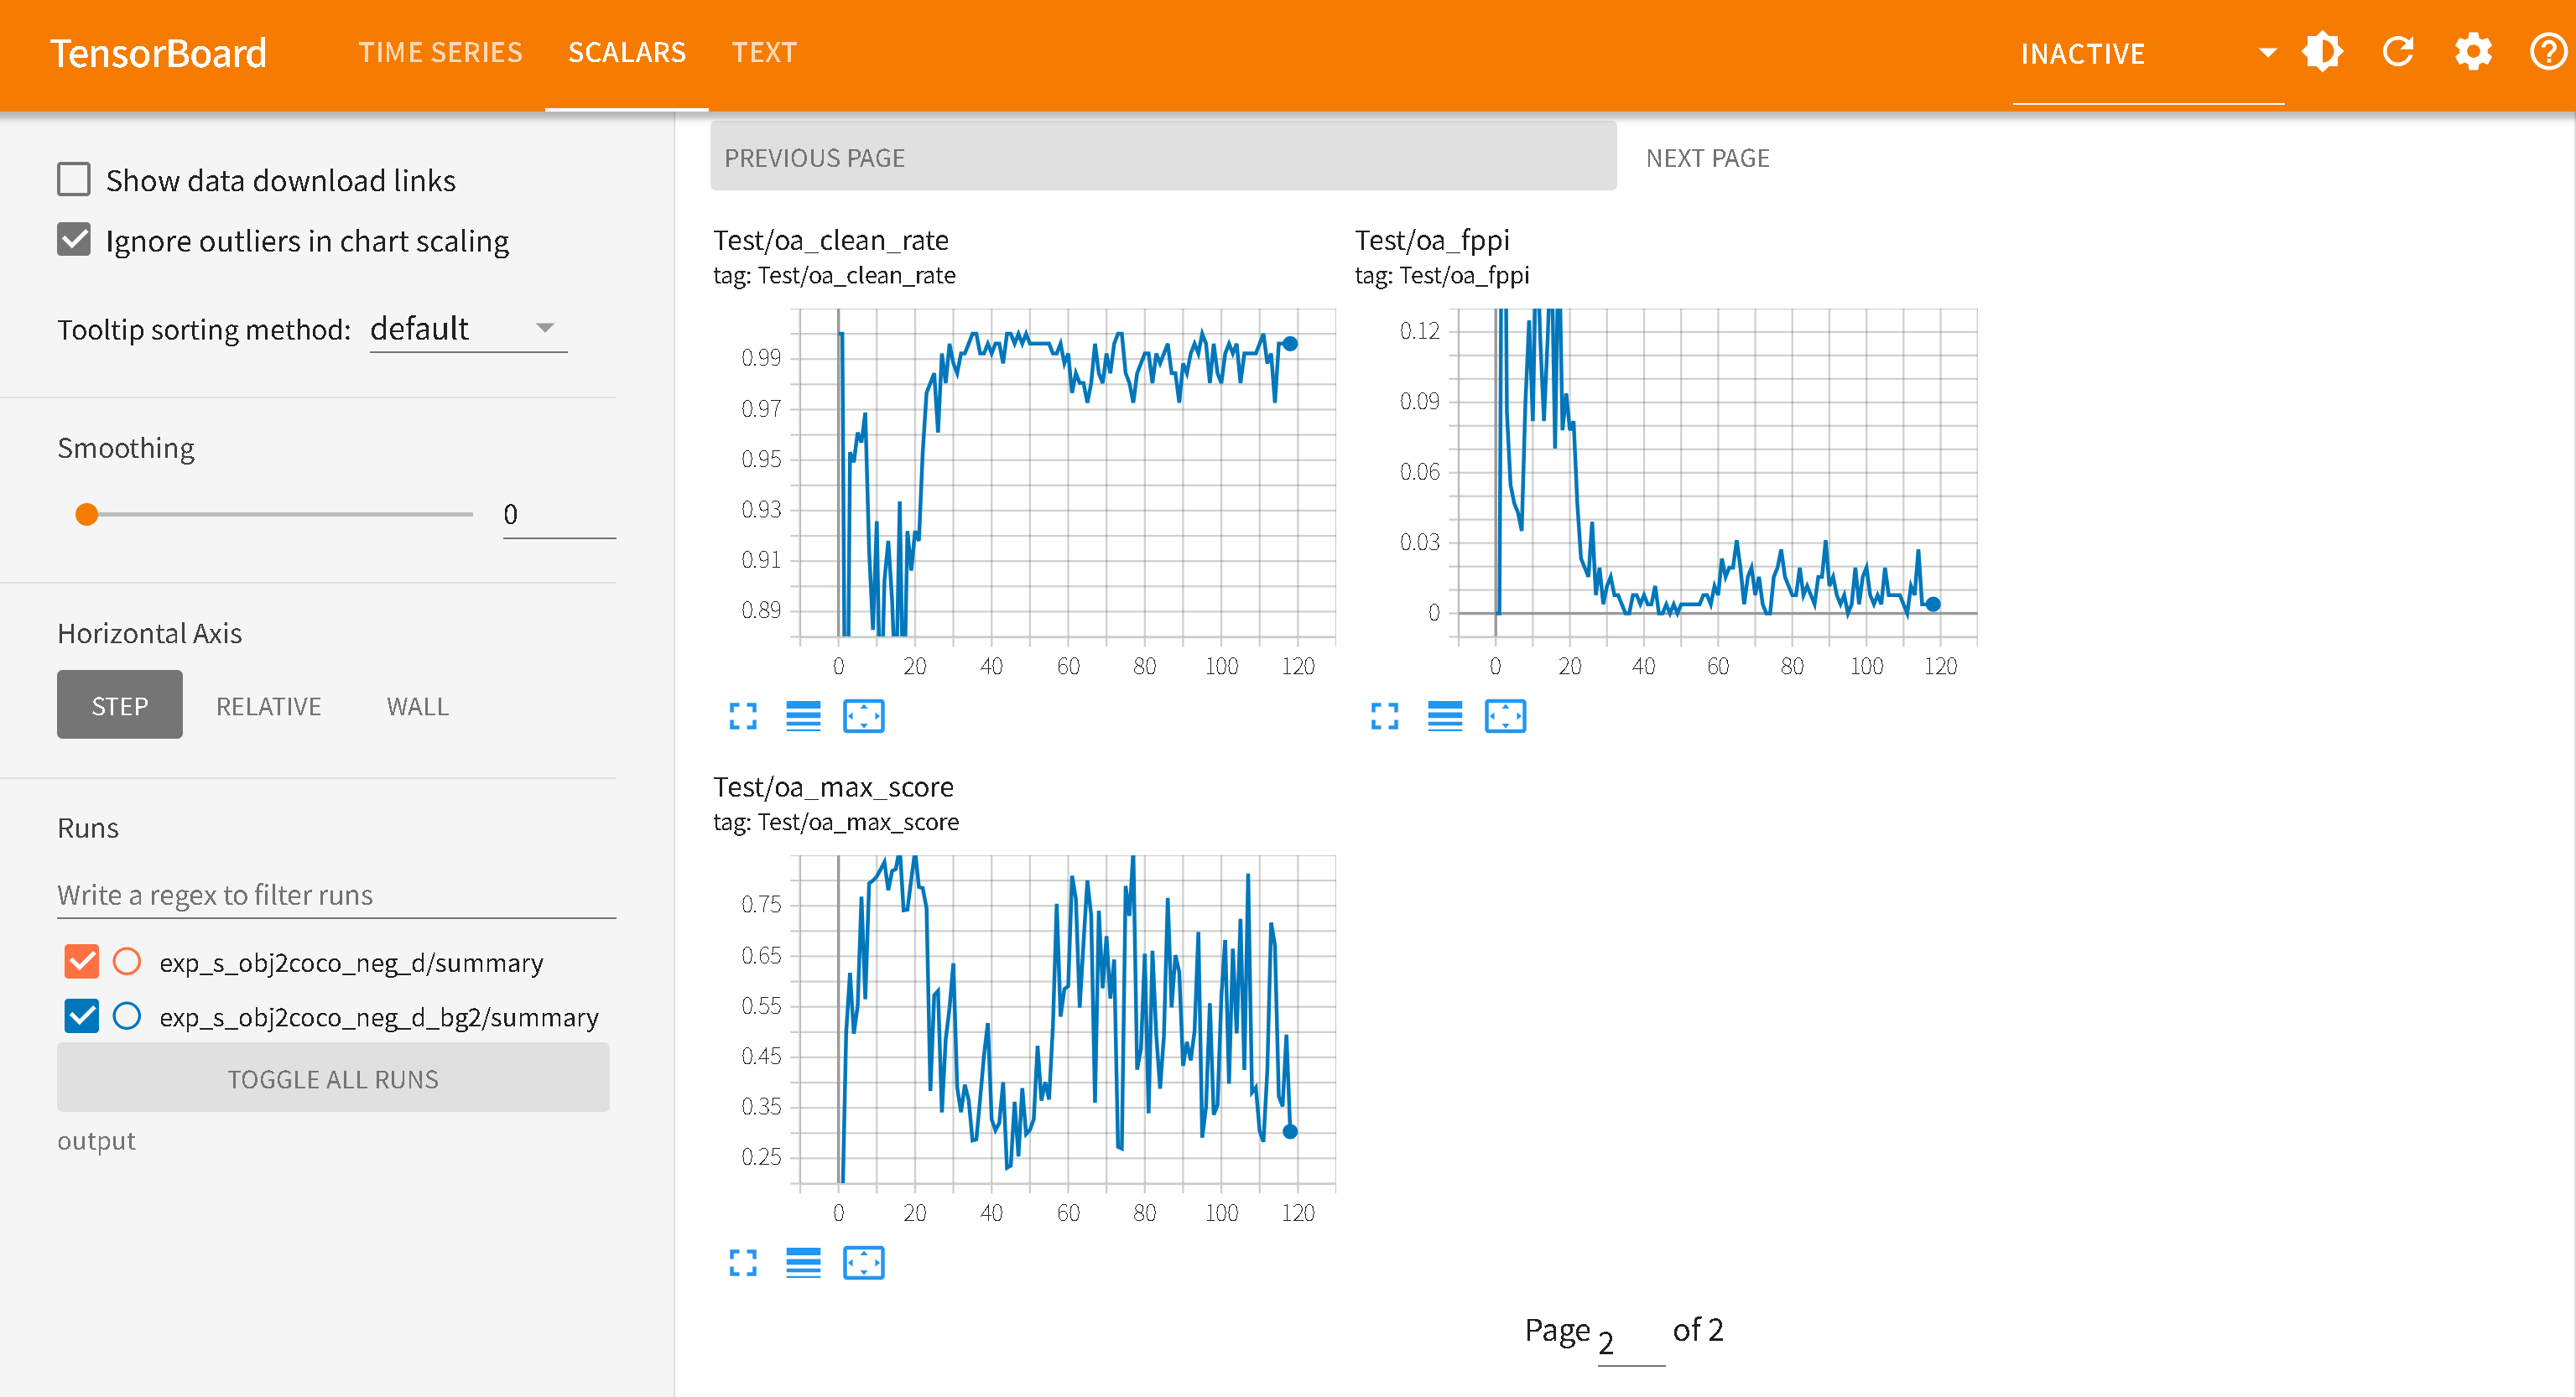Fit domain to data on oa_max_score chart
Image resolution: width=2576 pixels, height=1397 pixels.
click(863, 1263)
